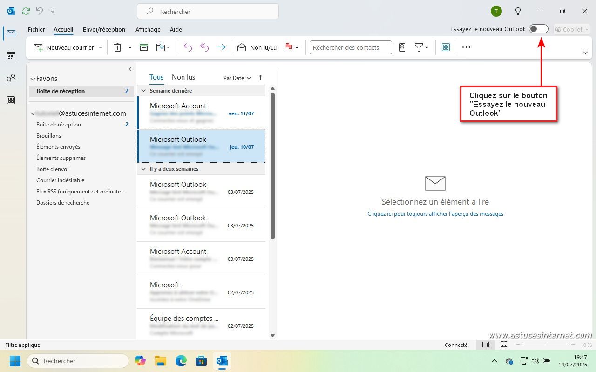Viewport: 596px width, 372px height.
Task: Open Microsoft Account email ven. 11/07
Action: point(201,113)
